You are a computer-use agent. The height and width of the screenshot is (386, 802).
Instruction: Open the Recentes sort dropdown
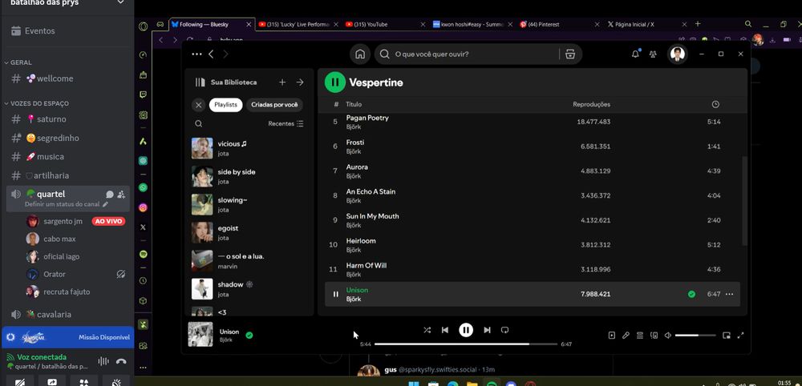click(286, 123)
